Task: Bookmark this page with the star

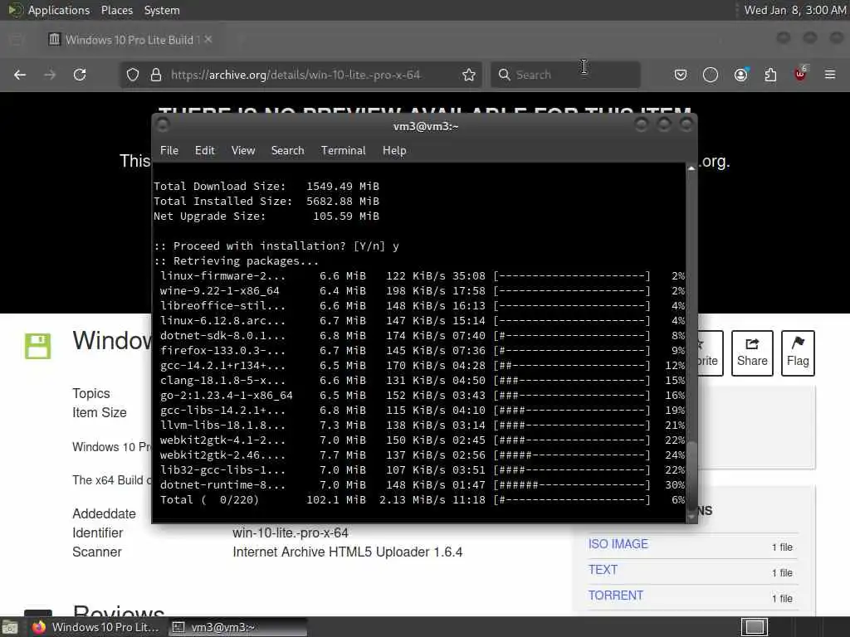Action: click(469, 75)
